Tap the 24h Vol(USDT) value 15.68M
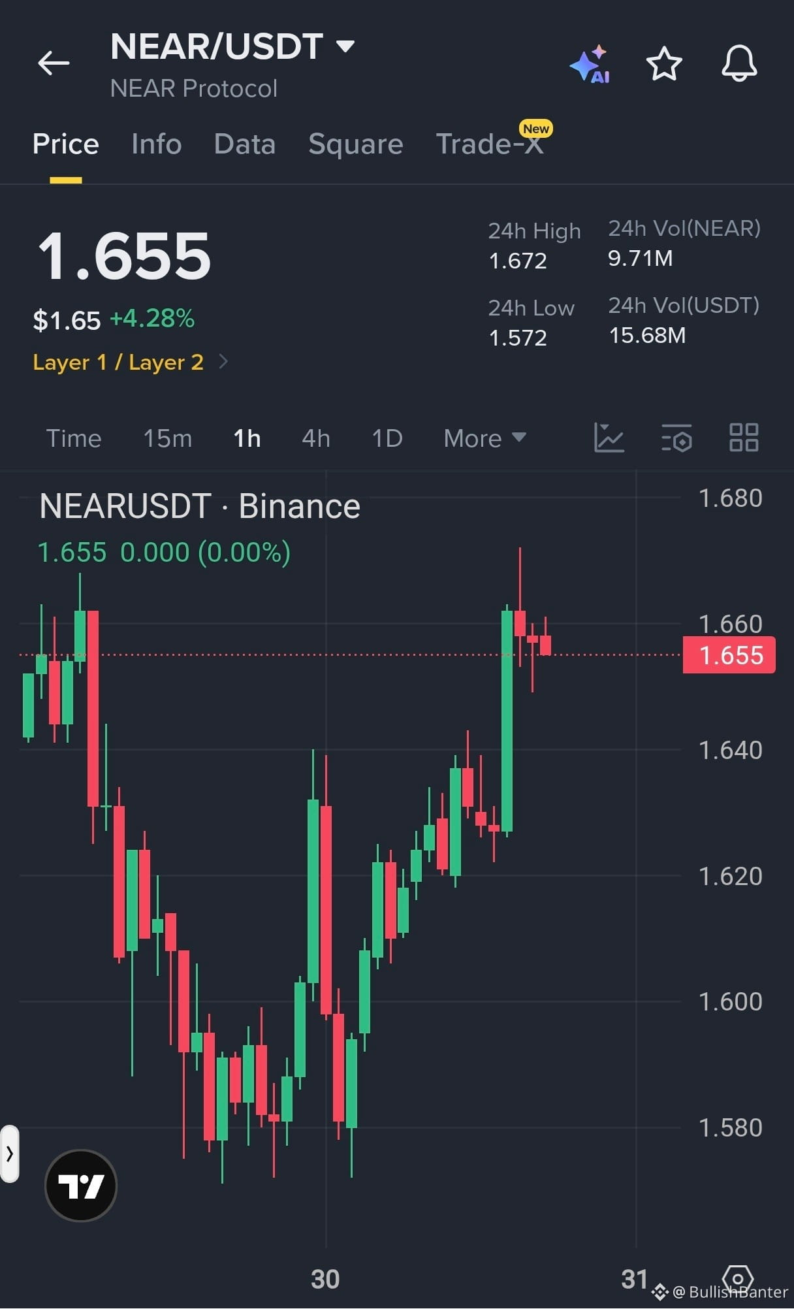 tap(647, 335)
